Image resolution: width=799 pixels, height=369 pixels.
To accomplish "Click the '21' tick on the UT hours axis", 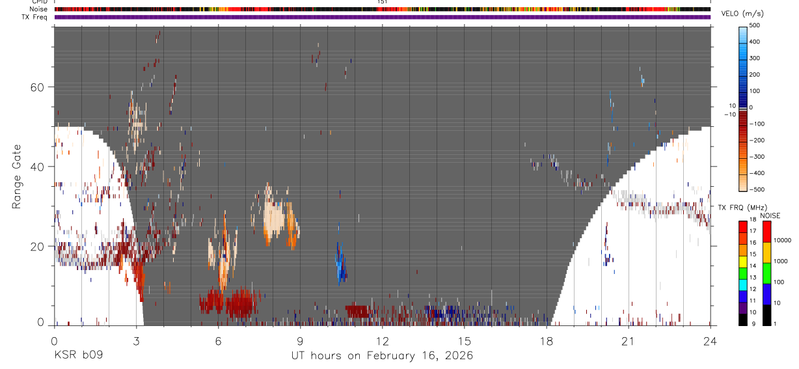I will point(629,341).
